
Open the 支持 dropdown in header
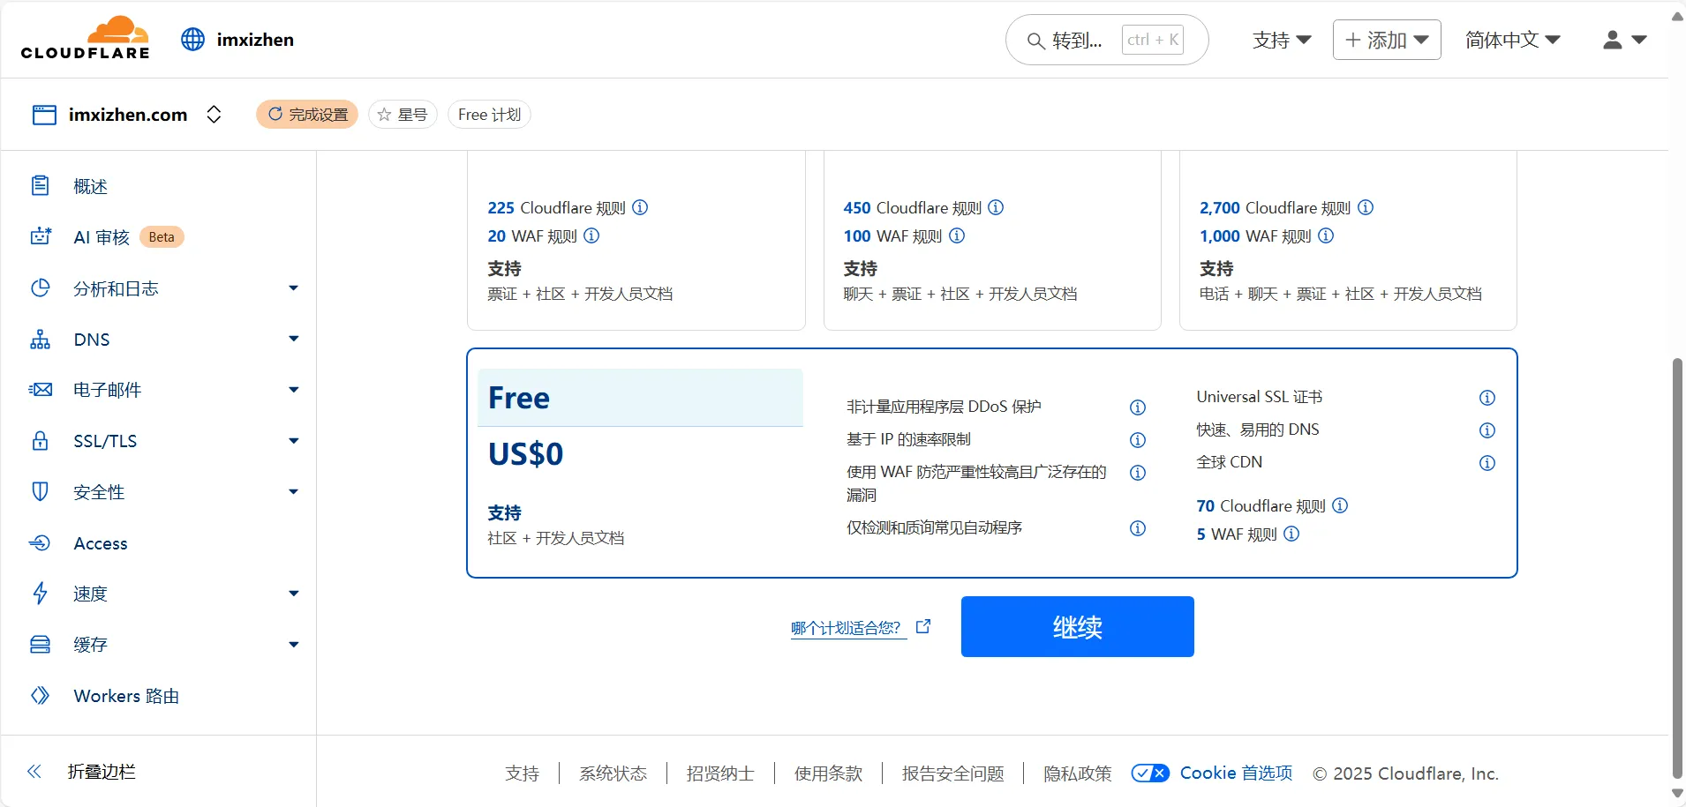pyautogui.click(x=1282, y=40)
